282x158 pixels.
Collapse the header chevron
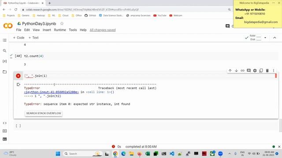275,38
